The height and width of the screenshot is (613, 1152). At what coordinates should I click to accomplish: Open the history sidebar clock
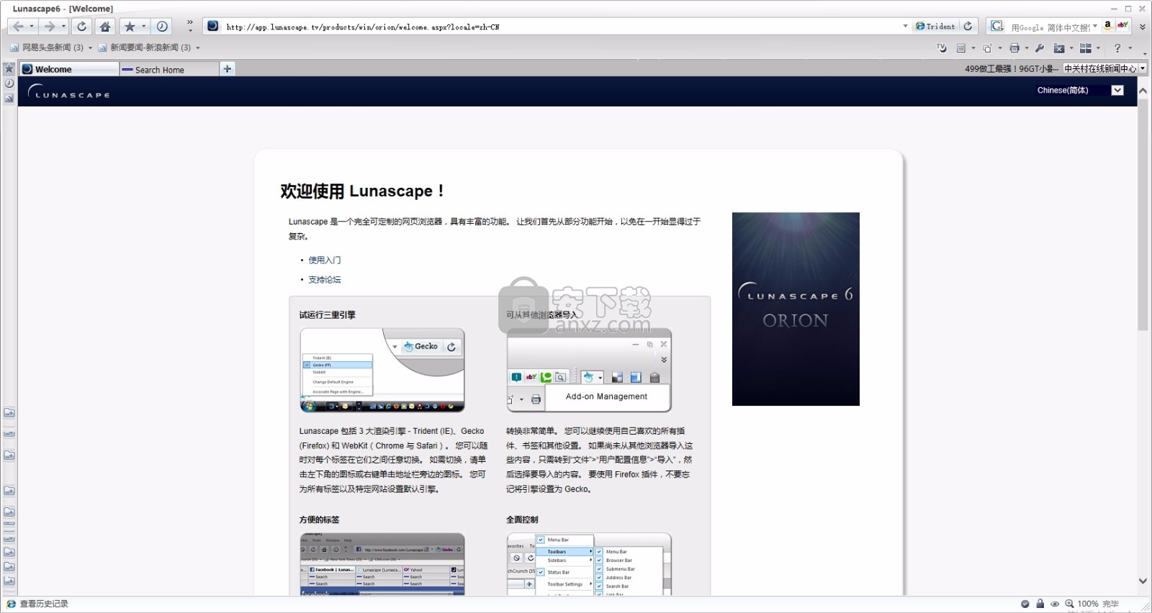[x=9, y=83]
